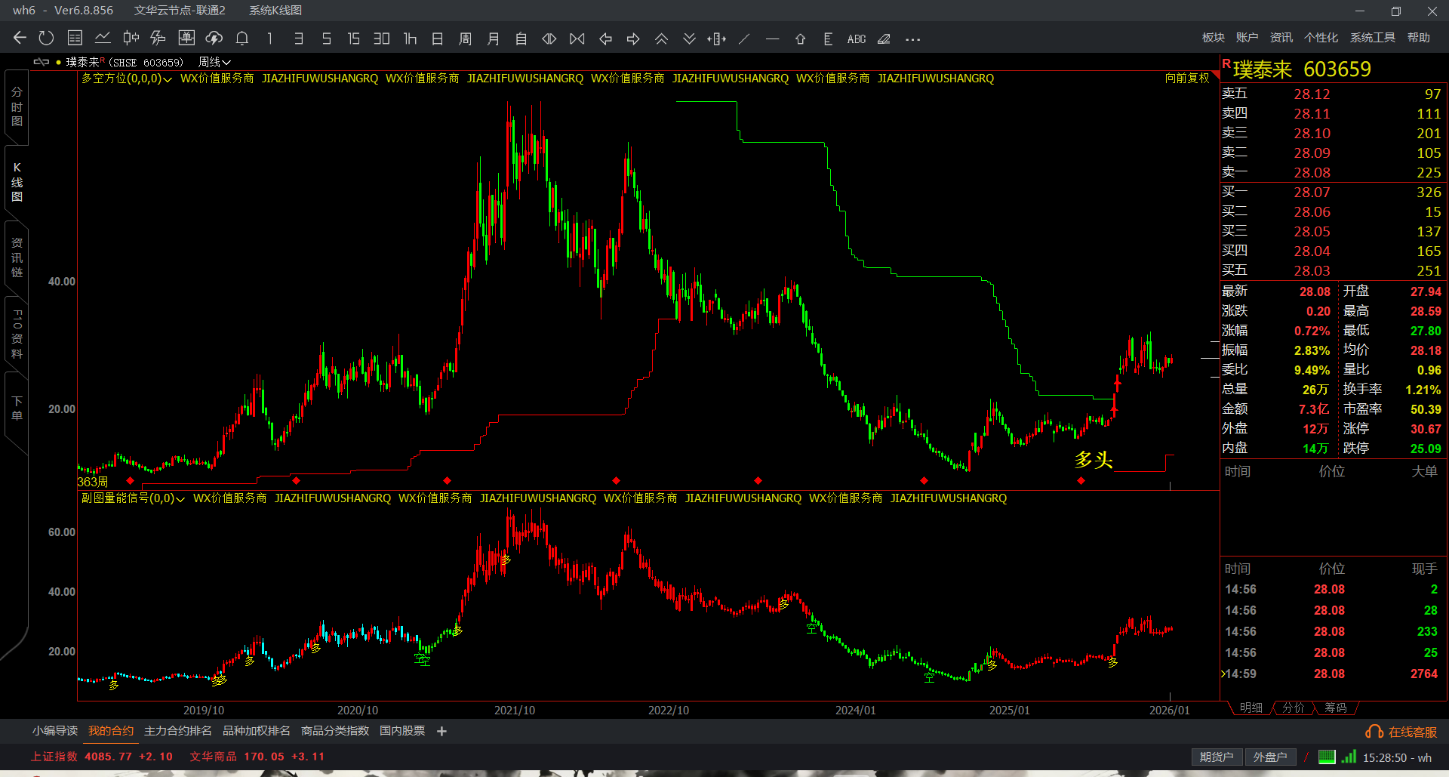
Task: Switch chart to 5-minute period
Action: pyautogui.click(x=326, y=39)
